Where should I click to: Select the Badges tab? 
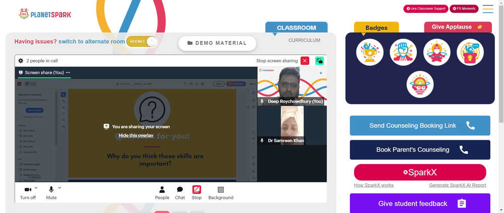(x=376, y=28)
